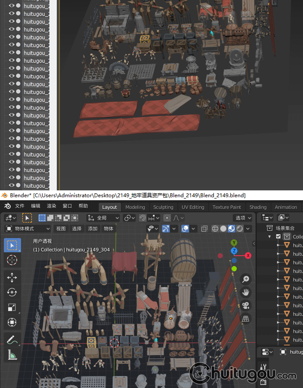Screen dimensions: 303x388
Task: Open the 物体模式 mode dropdown
Action: (x=27, y=229)
